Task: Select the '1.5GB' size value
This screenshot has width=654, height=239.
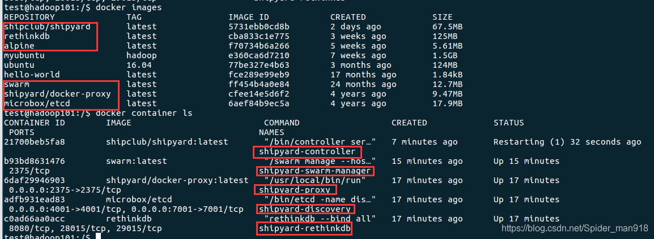Action: click(x=445, y=55)
